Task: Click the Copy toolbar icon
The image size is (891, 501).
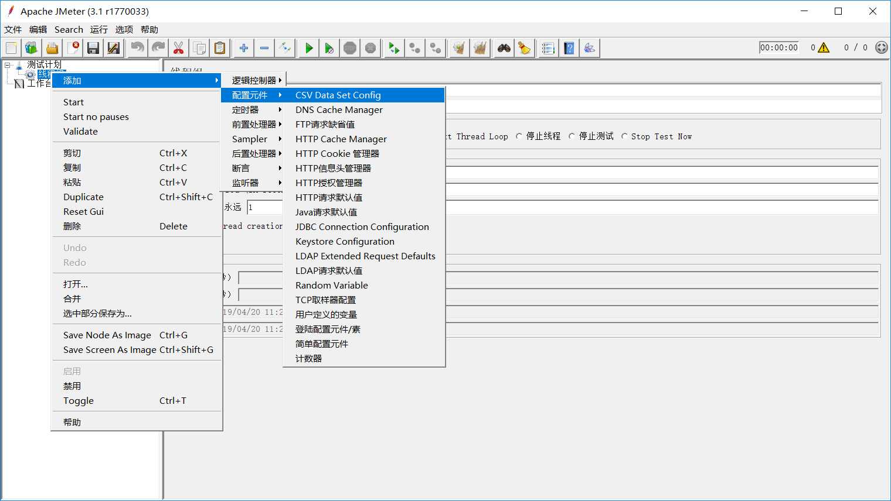Action: pyautogui.click(x=199, y=48)
